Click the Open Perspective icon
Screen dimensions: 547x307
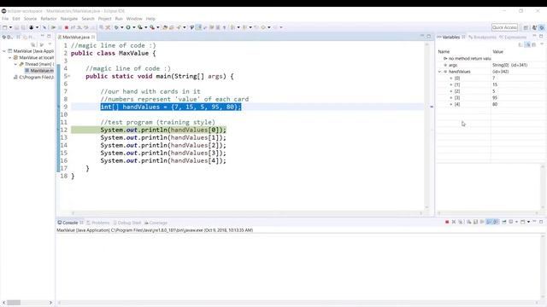coord(526,27)
